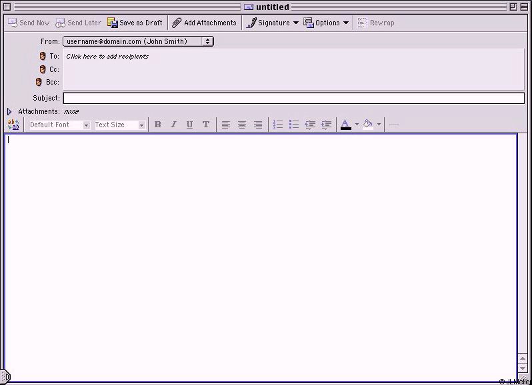Toggle bold formatting

click(x=157, y=125)
